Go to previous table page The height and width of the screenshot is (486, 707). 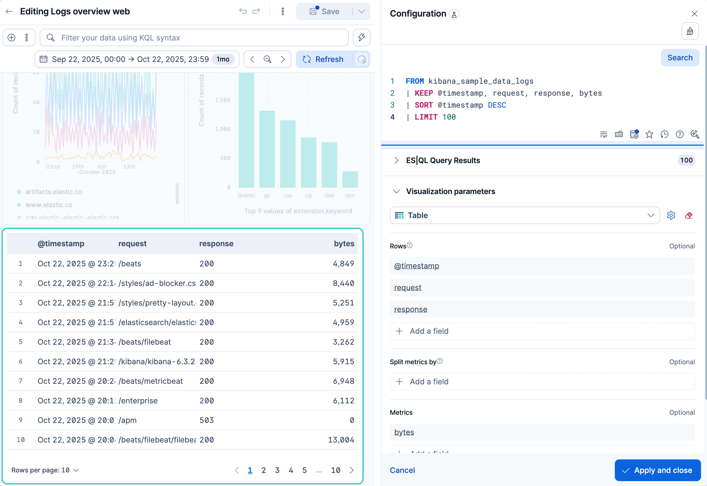[x=237, y=470]
